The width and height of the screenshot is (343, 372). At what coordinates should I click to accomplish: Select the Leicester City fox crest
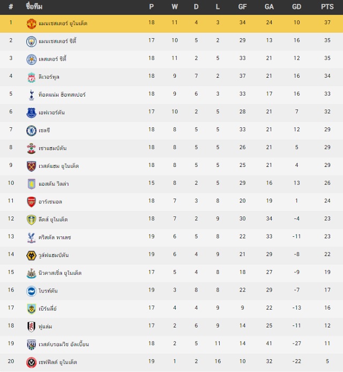pos(31,59)
